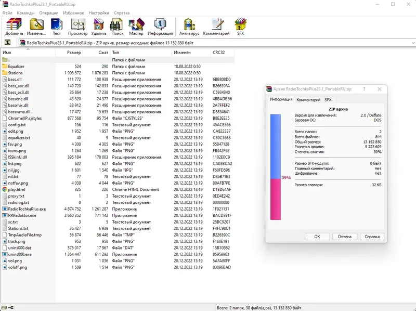
Task: Go up one folder level icon
Action: 7,43
